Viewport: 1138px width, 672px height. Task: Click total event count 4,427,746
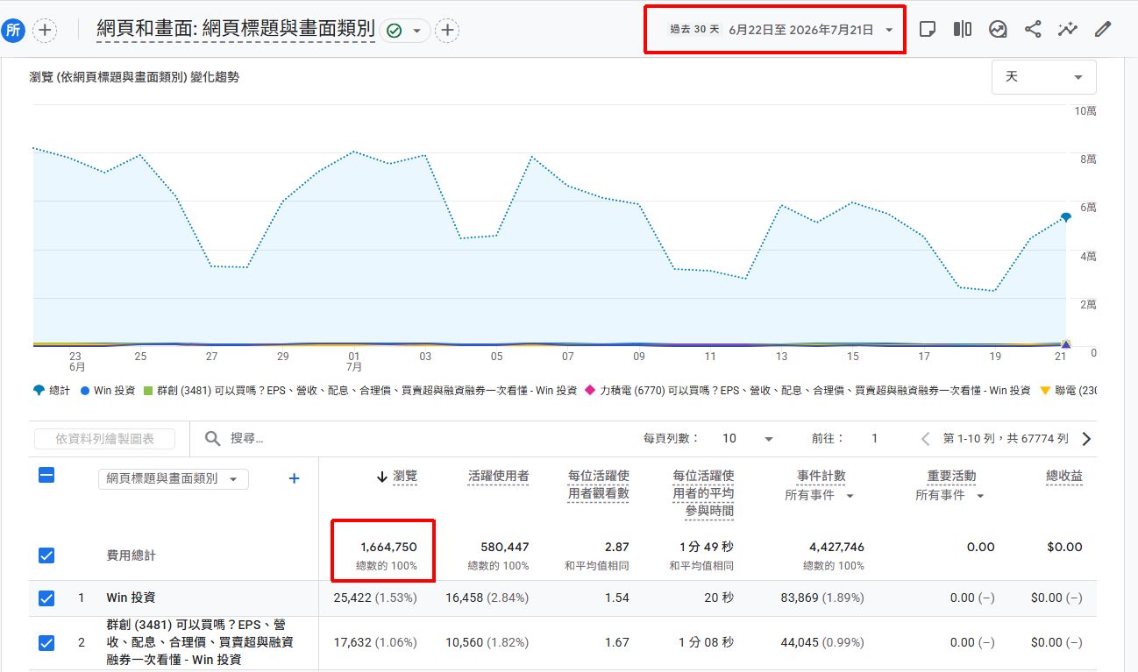[836, 548]
